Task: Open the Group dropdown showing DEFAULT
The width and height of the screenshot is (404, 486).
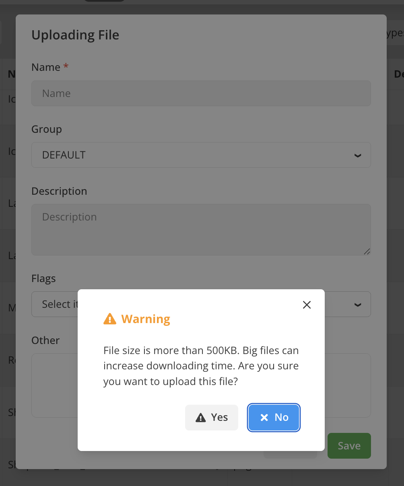Action: coord(201,155)
